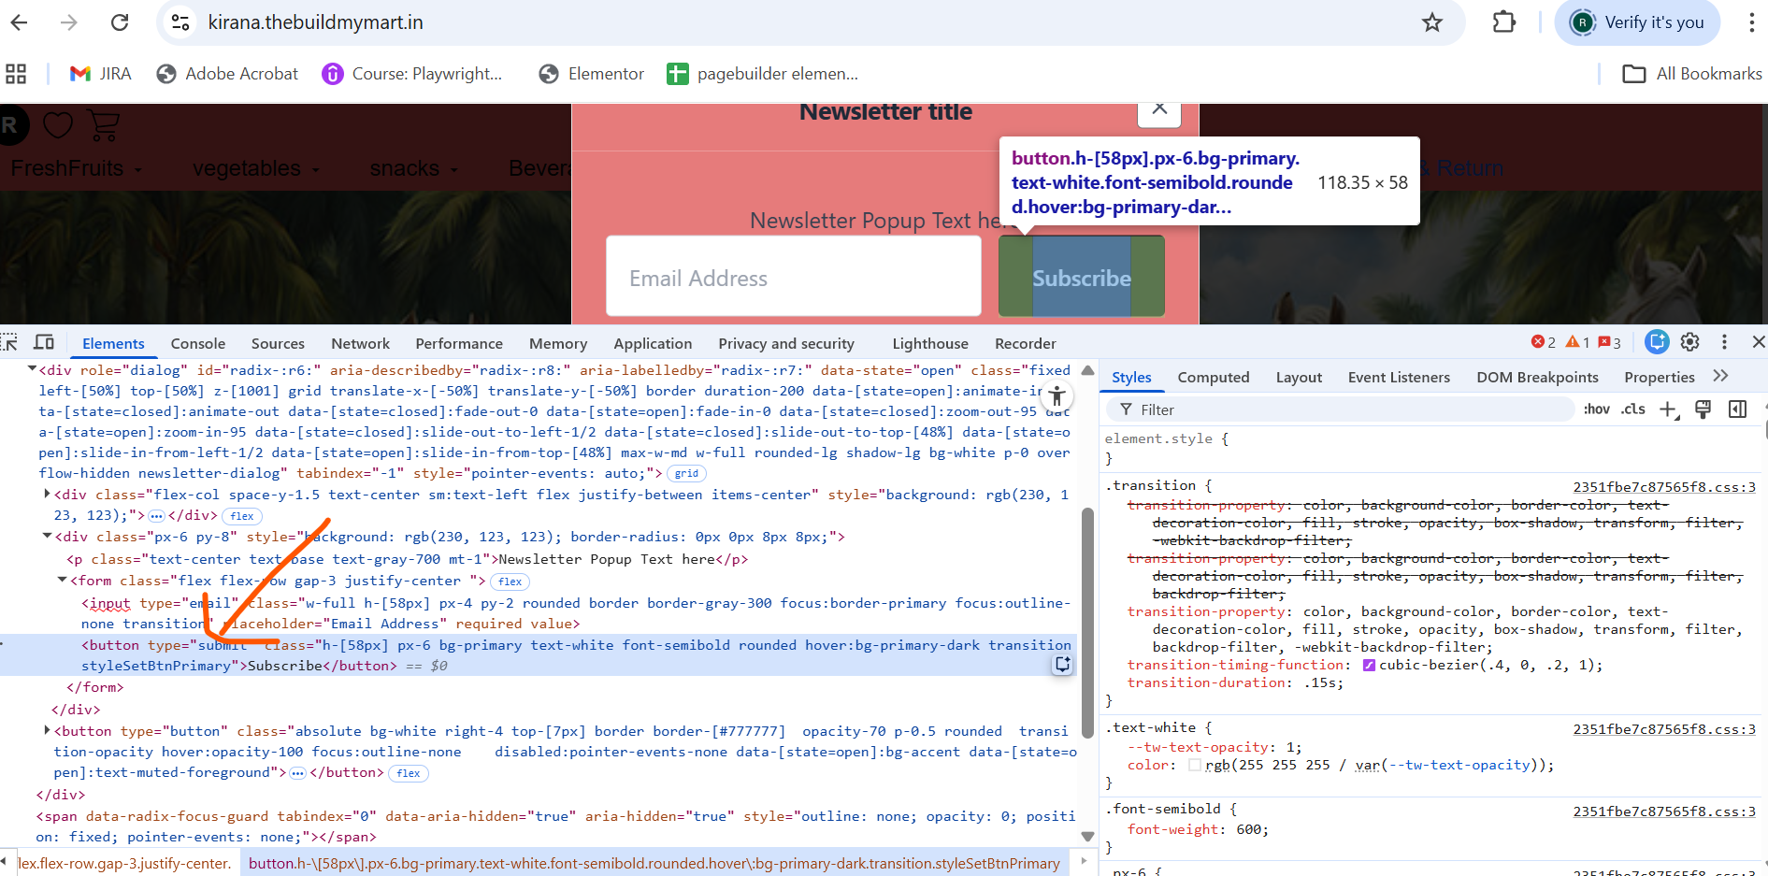This screenshot has width=1768, height=876.
Task: Open the Lighthouse tab
Action: 930,344
